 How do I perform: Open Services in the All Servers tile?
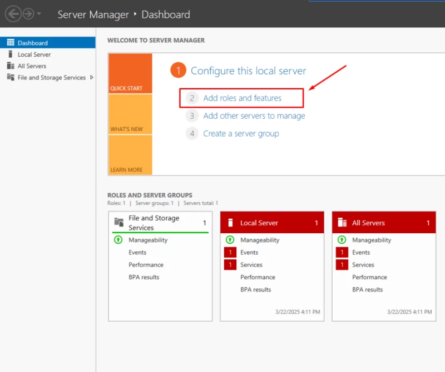(x=363, y=265)
